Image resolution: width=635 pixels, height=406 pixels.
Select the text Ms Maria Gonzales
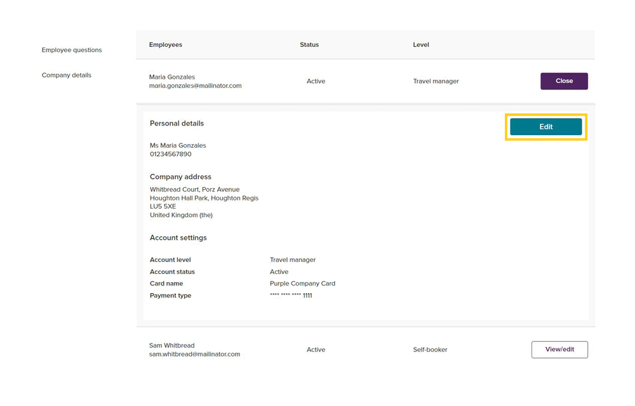[178, 145]
